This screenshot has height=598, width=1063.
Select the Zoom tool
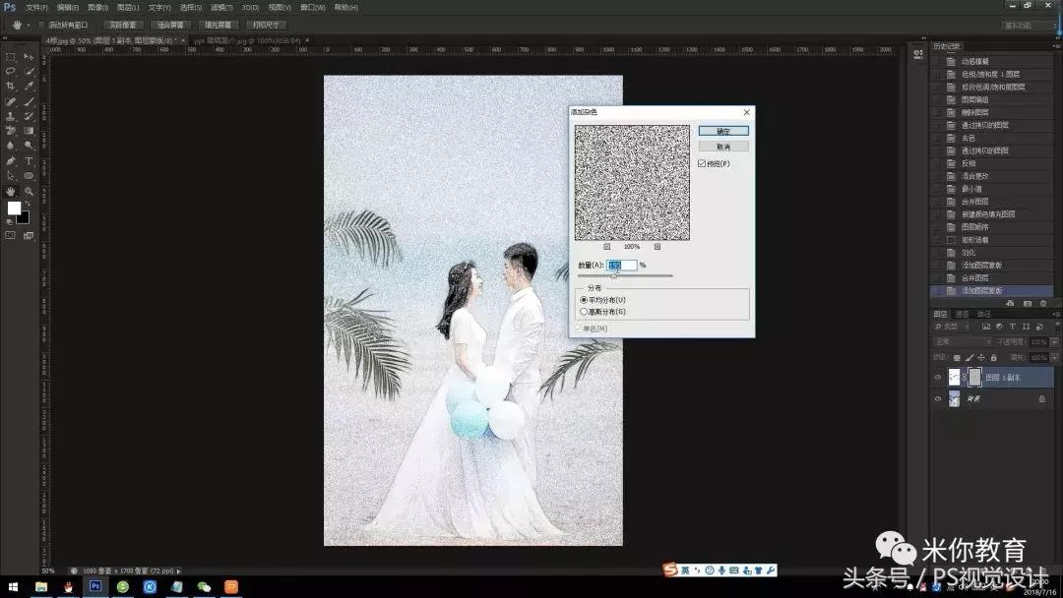pos(29,192)
